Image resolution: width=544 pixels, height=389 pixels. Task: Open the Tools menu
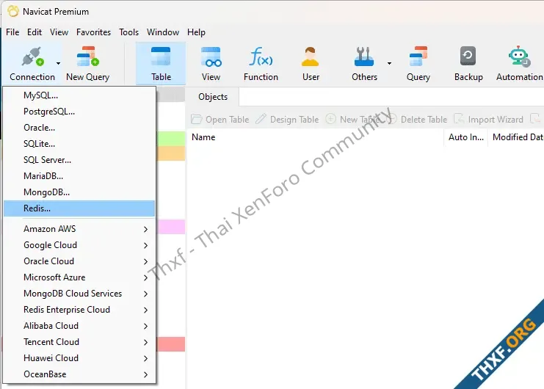pyautogui.click(x=128, y=32)
